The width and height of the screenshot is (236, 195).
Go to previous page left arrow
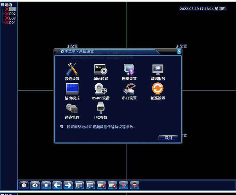pos(57,185)
